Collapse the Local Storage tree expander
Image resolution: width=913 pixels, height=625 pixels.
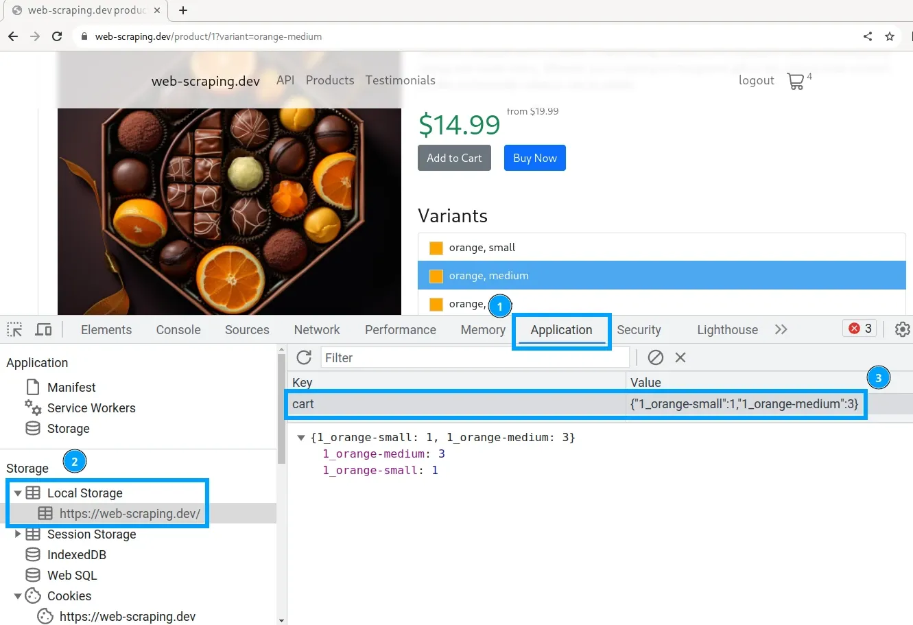point(17,493)
